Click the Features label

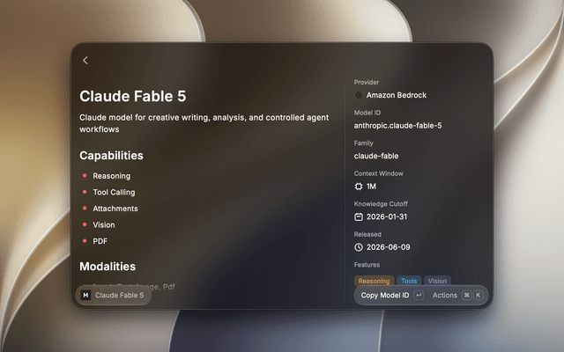tap(367, 265)
